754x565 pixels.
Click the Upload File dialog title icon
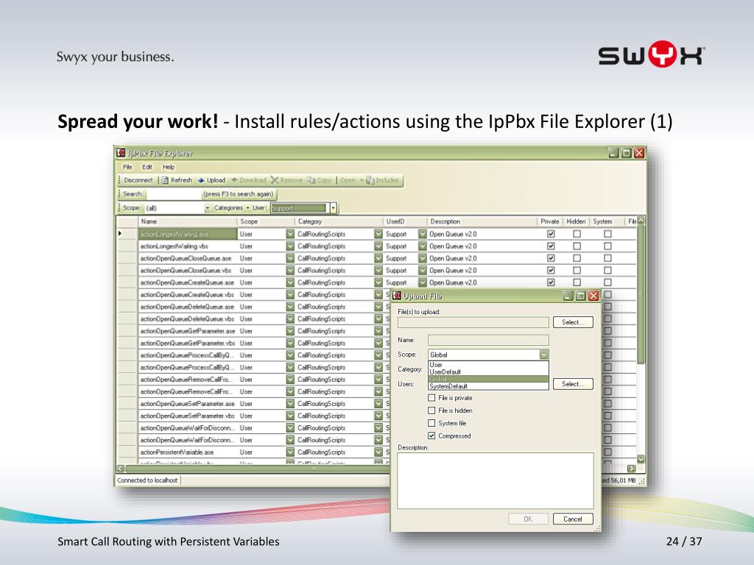click(397, 296)
